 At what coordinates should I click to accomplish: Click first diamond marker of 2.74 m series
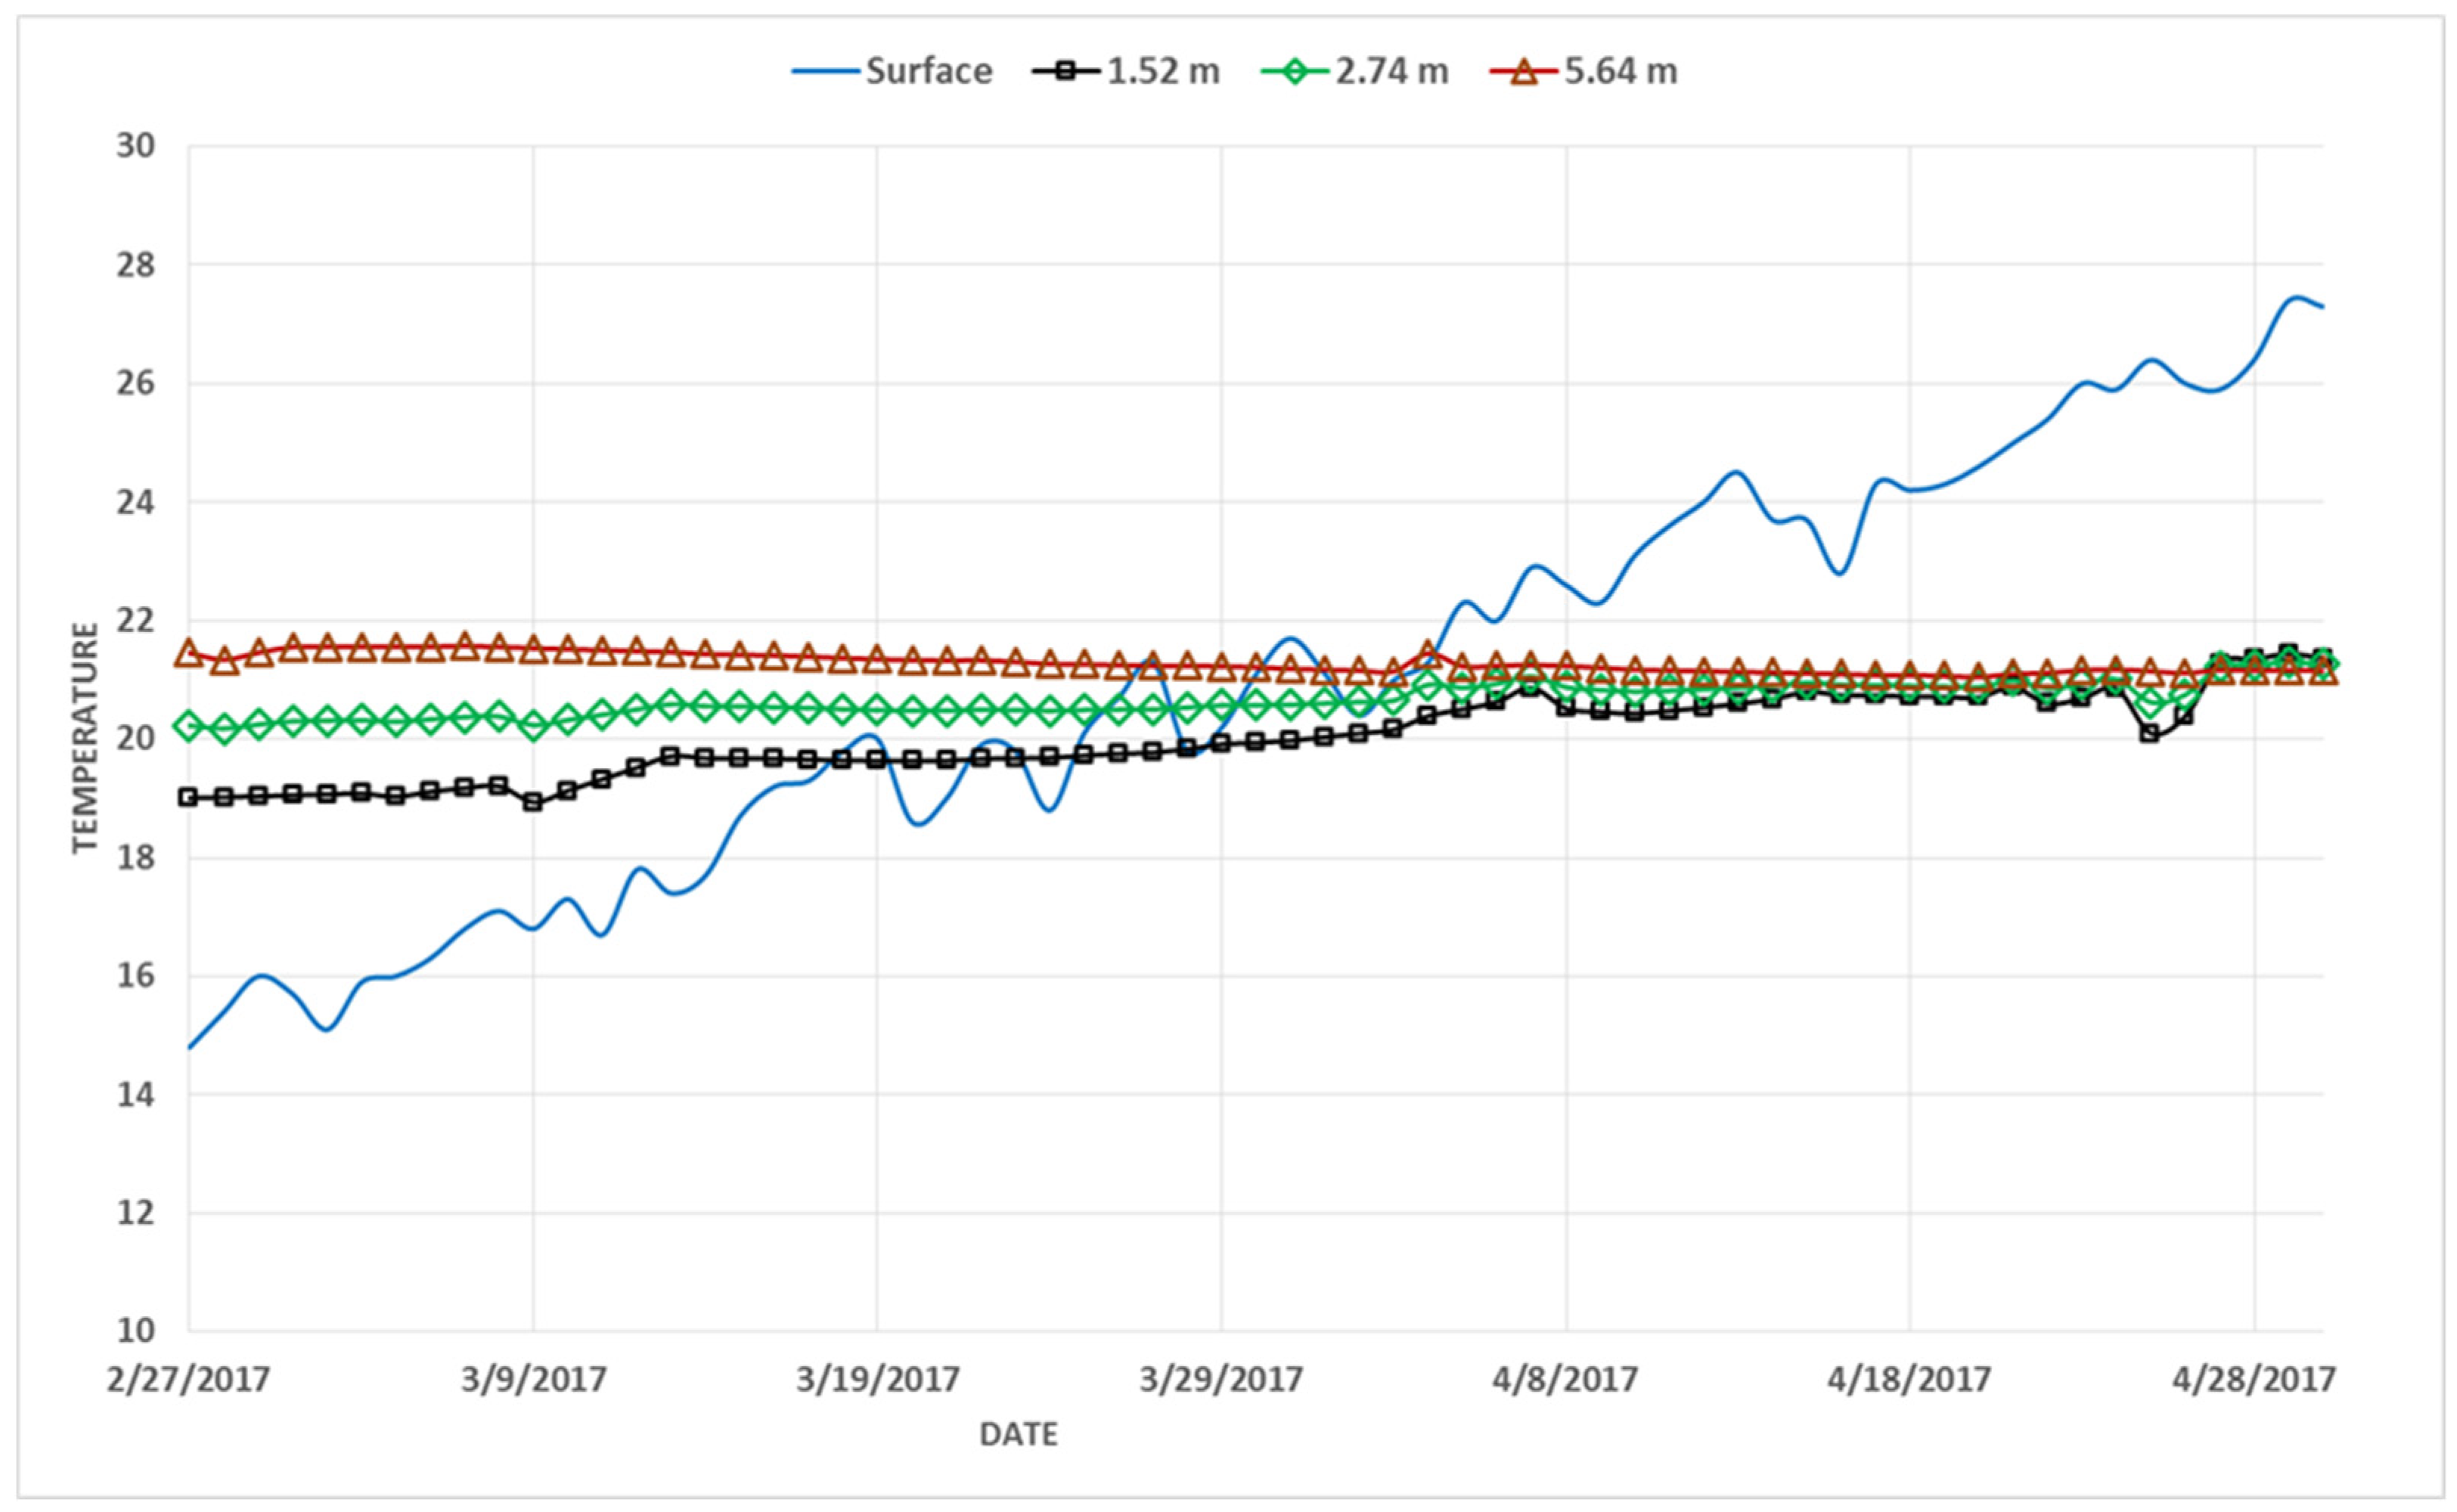point(189,726)
